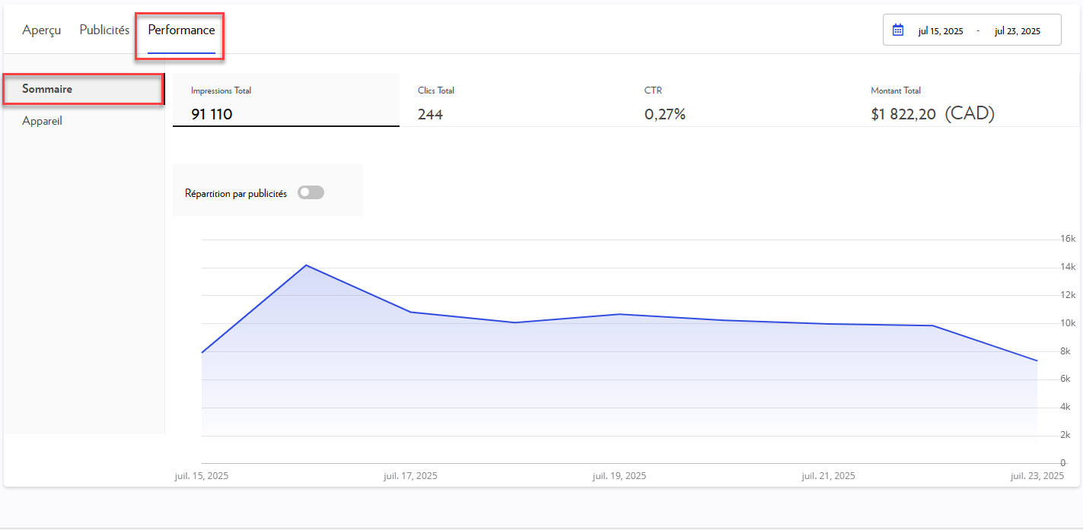Click the end date jul 23, 2025
1083x530 pixels.
[x=1018, y=31]
